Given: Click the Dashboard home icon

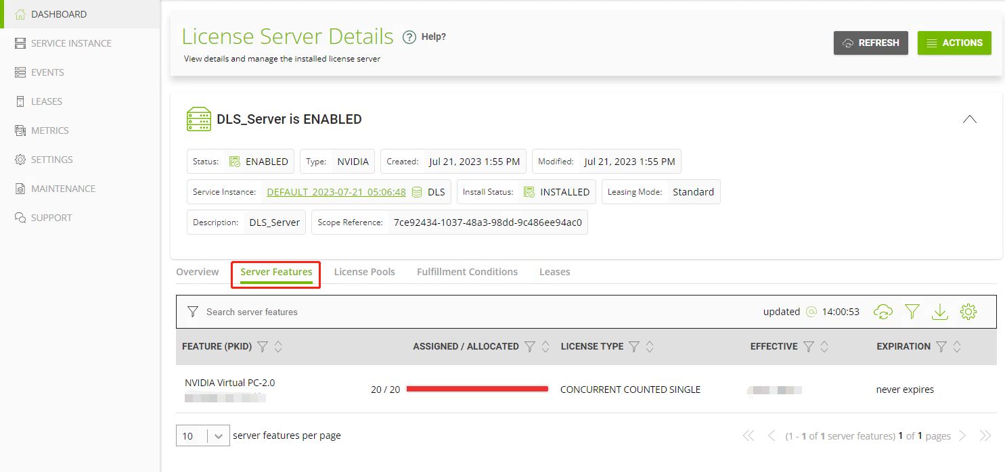Looking at the screenshot, I should click(20, 14).
